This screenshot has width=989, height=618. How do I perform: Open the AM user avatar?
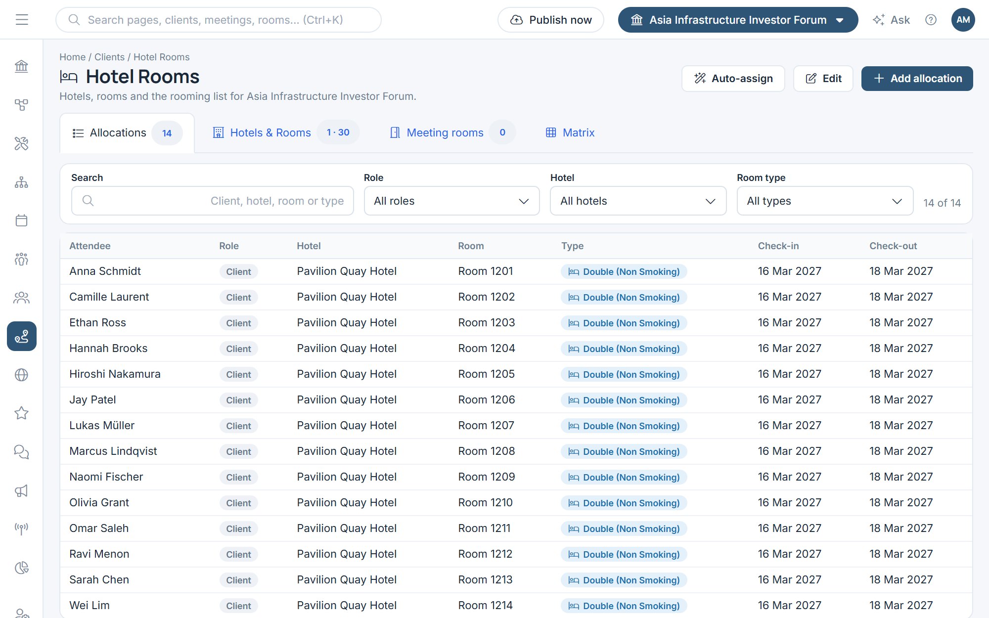click(x=963, y=20)
